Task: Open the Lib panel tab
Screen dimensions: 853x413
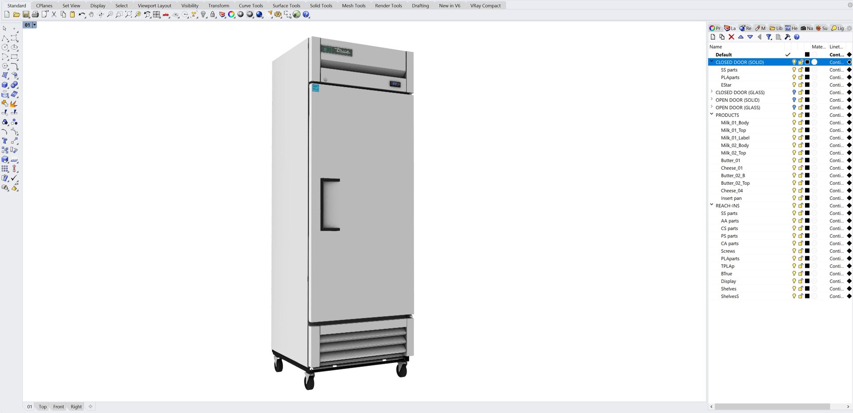Action: tap(776, 28)
